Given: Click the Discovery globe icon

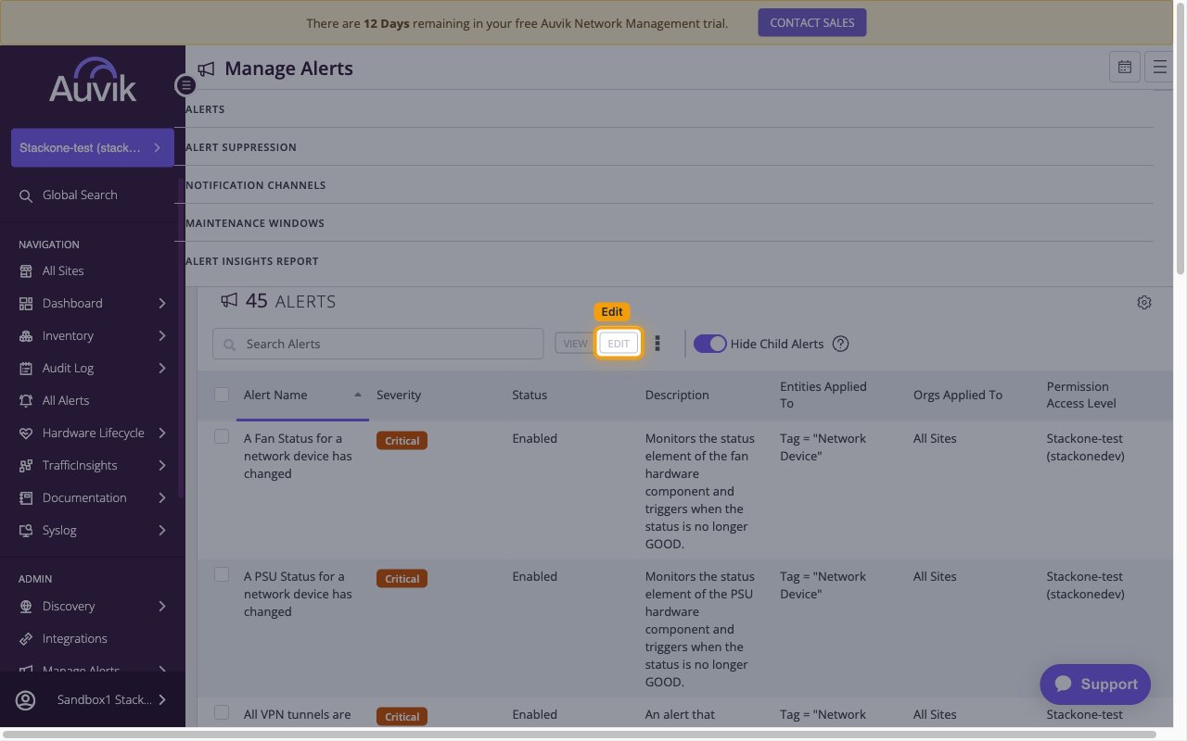Looking at the screenshot, I should click(26, 607).
